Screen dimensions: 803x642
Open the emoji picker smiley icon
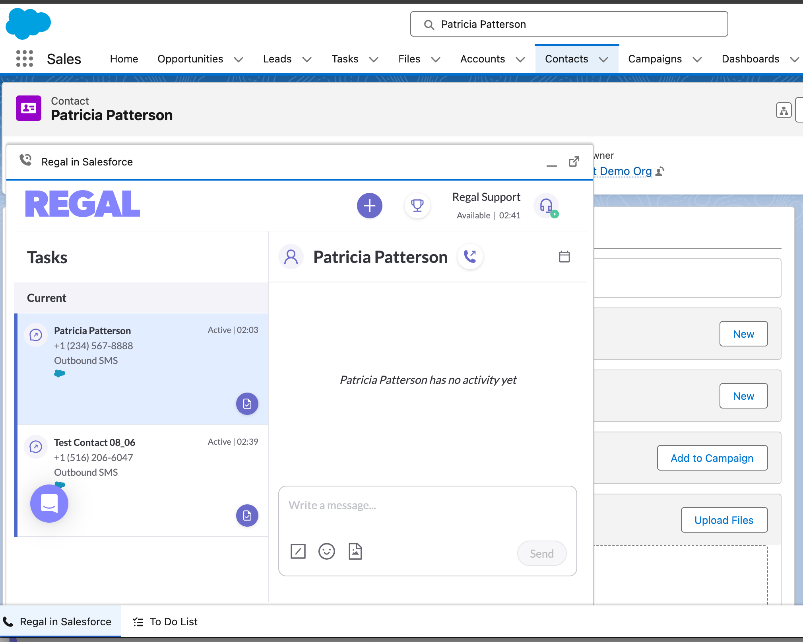327,552
